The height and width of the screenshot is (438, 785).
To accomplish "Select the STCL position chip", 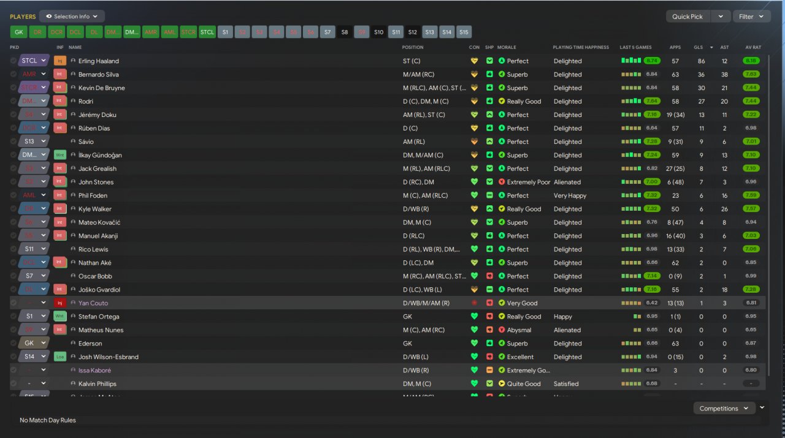I will pyautogui.click(x=207, y=32).
